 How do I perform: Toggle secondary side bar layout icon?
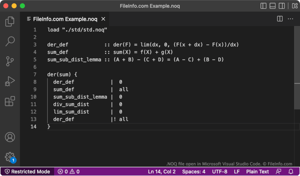point(281,6)
